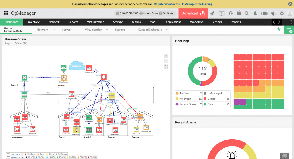Expand the Servers sub-menu chevron
The width and height of the screenshot is (294, 159).
click(x=78, y=30)
